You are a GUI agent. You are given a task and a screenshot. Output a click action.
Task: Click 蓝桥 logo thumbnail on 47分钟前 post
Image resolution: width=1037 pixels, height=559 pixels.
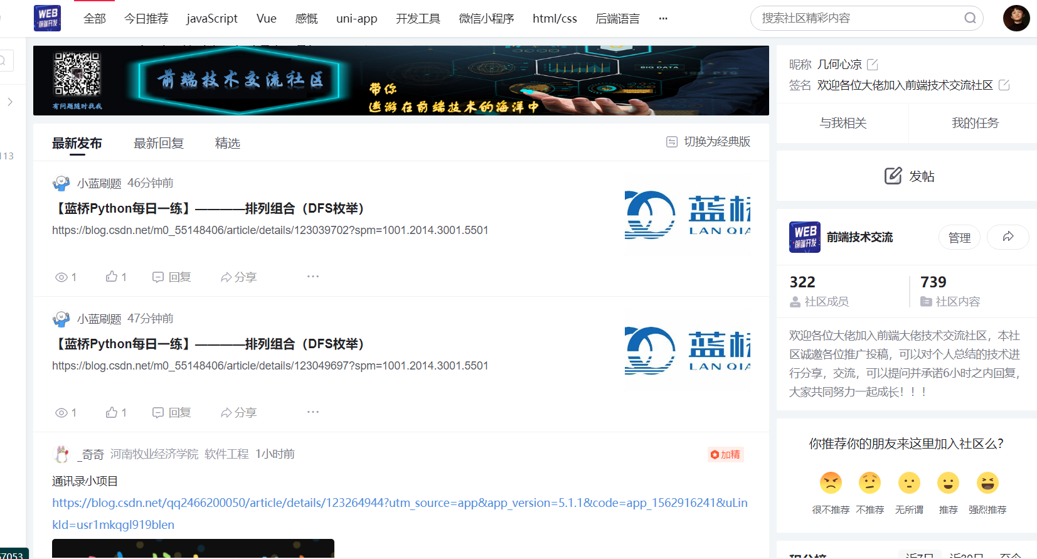coord(687,350)
